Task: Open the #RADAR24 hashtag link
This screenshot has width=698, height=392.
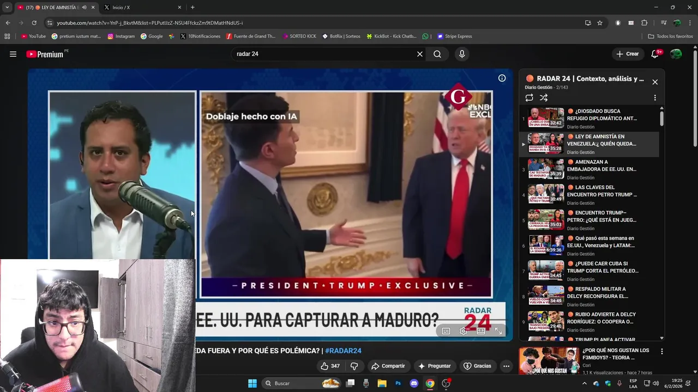Action: [343, 351]
